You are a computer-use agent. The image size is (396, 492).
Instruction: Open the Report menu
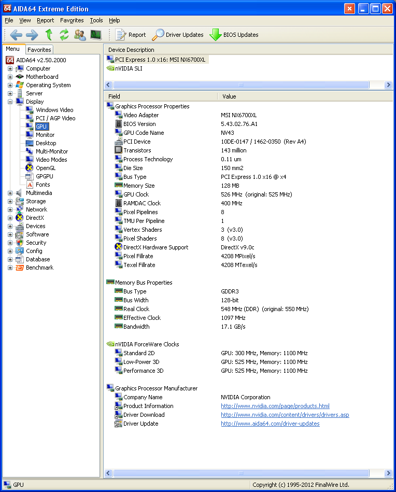46,20
